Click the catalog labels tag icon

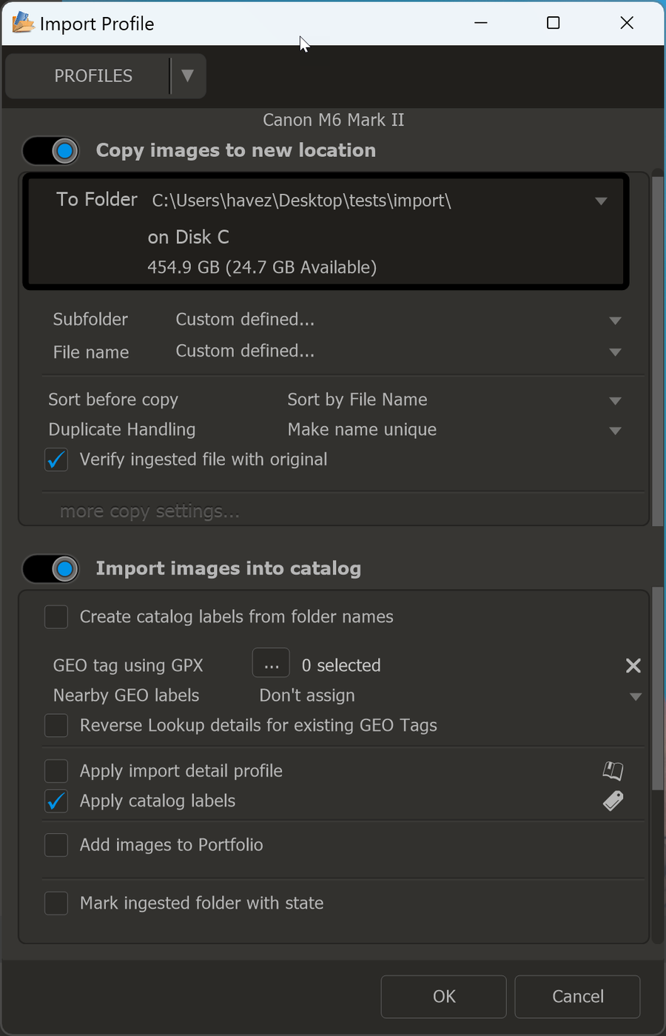tap(613, 801)
